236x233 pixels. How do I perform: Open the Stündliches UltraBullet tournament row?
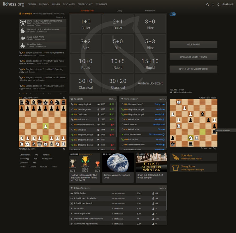118,198
